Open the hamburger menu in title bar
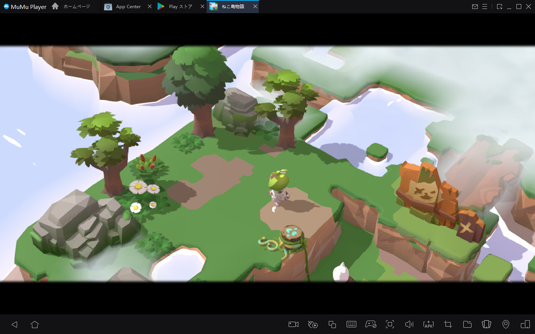The image size is (535, 334). [x=484, y=7]
